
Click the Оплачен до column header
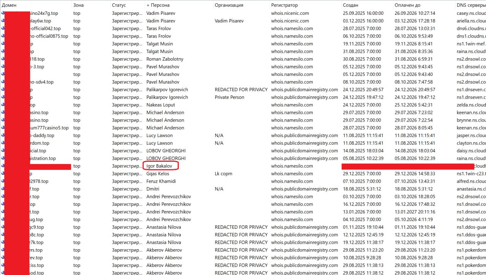point(407,5)
